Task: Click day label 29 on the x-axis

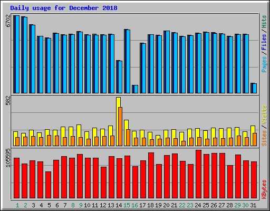Action: click(x=237, y=205)
